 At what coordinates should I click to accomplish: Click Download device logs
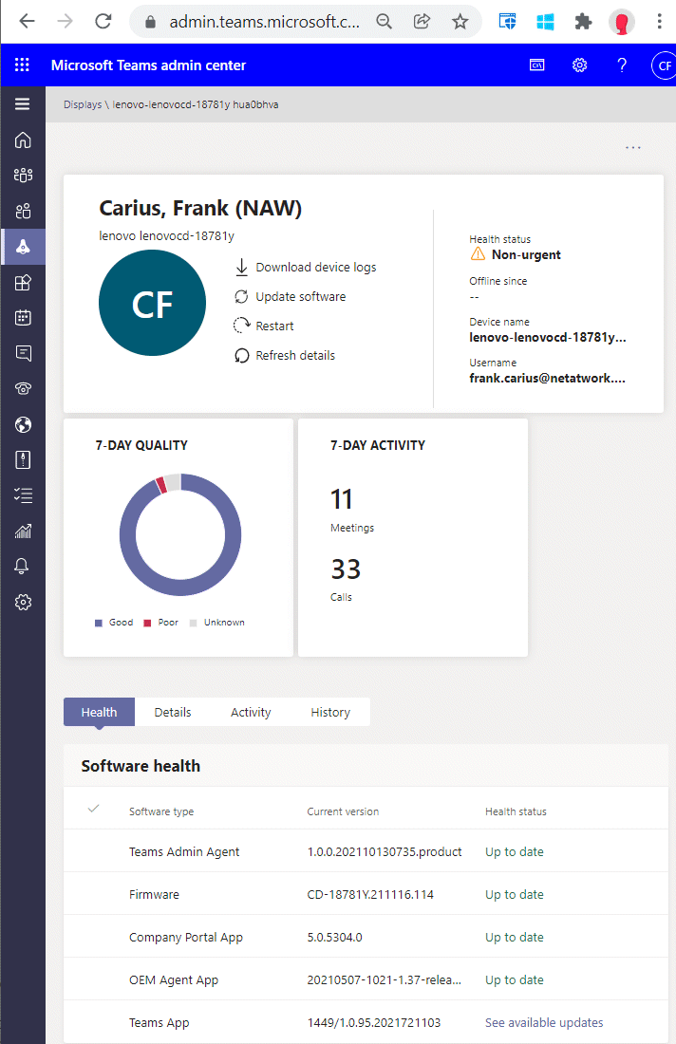306,267
